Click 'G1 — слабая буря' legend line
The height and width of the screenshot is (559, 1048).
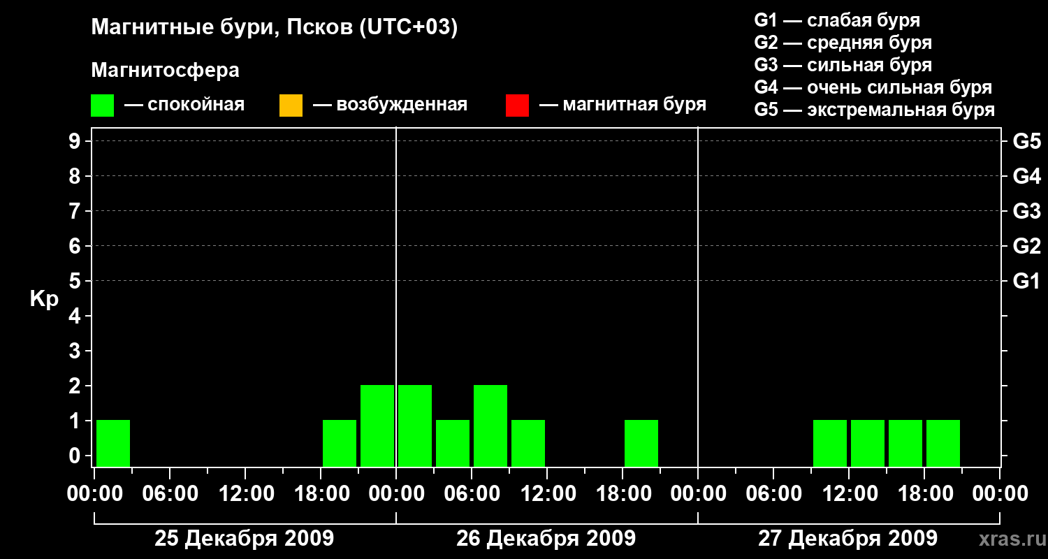pos(837,20)
